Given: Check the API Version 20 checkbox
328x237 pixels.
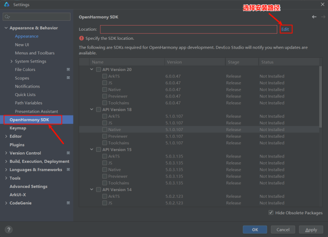Looking at the screenshot, I should coord(99,70).
